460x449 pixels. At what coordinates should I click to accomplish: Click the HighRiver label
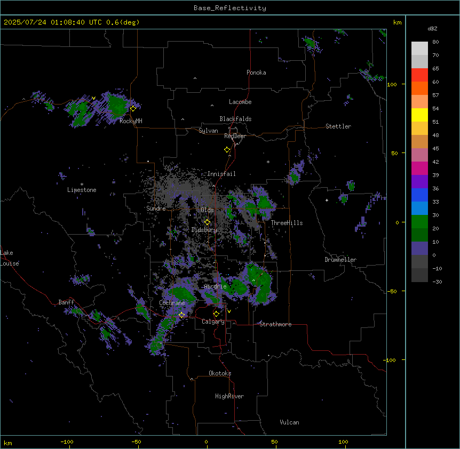[x=229, y=396]
